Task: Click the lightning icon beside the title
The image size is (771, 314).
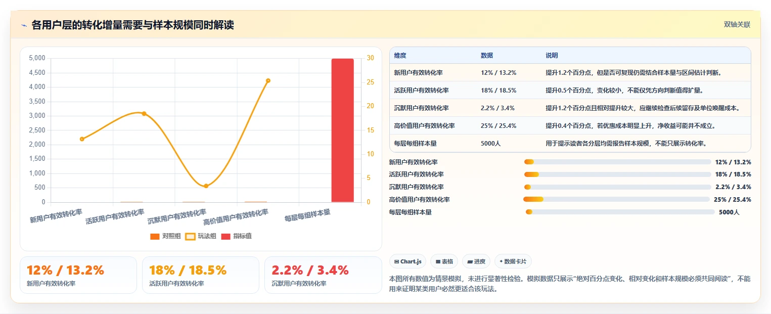Action: (24, 25)
